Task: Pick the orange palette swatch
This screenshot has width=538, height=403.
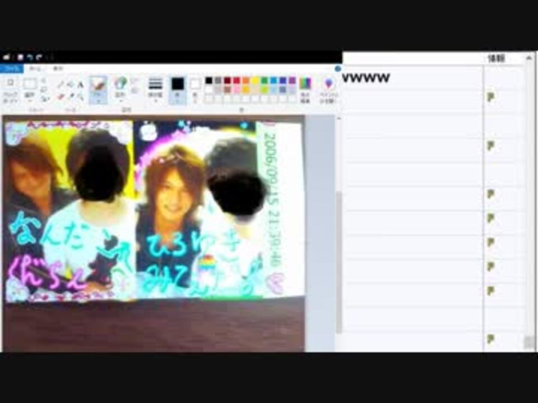Action: [245, 81]
